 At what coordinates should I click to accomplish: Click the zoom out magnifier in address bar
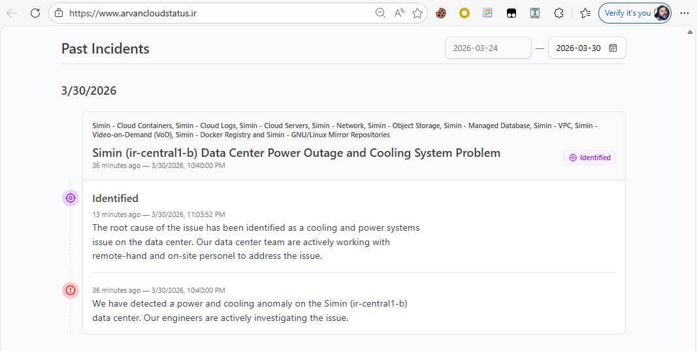click(380, 13)
